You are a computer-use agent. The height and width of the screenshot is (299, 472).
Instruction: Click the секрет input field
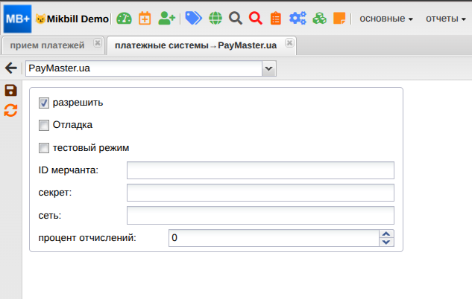pos(260,193)
